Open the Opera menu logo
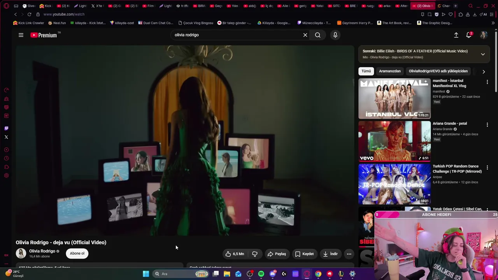 pos(6,6)
